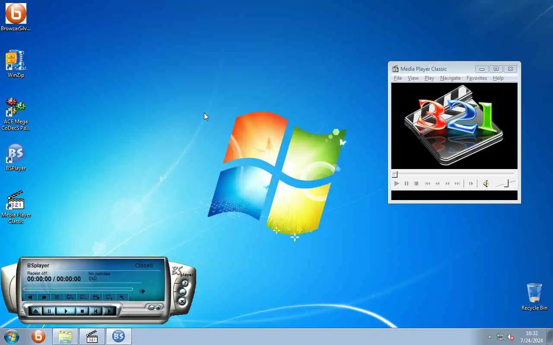Click Next track button in BSPlayer

(x=109, y=310)
